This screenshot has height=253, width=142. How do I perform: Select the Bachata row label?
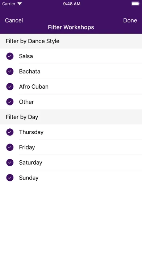click(x=30, y=71)
